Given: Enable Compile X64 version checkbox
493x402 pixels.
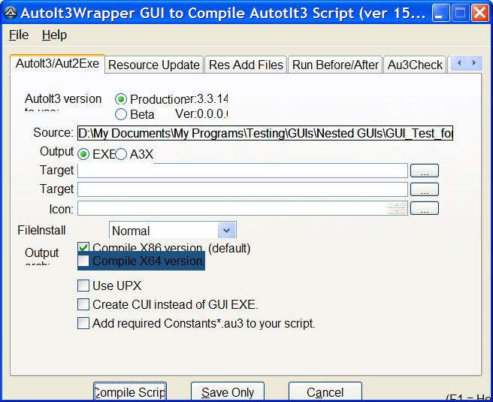Looking at the screenshot, I should (x=83, y=261).
